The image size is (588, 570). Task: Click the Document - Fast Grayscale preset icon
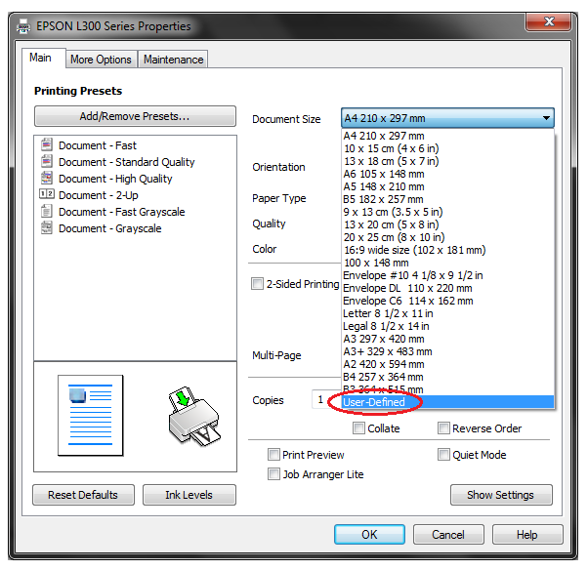[x=47, y=211]
